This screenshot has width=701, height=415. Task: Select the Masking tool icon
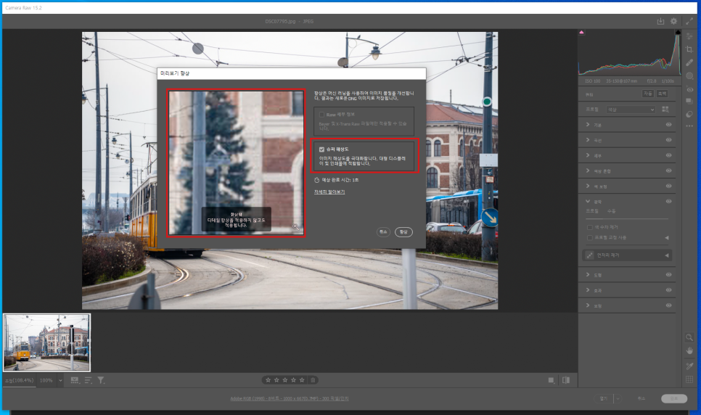click(x=689, y=76)
